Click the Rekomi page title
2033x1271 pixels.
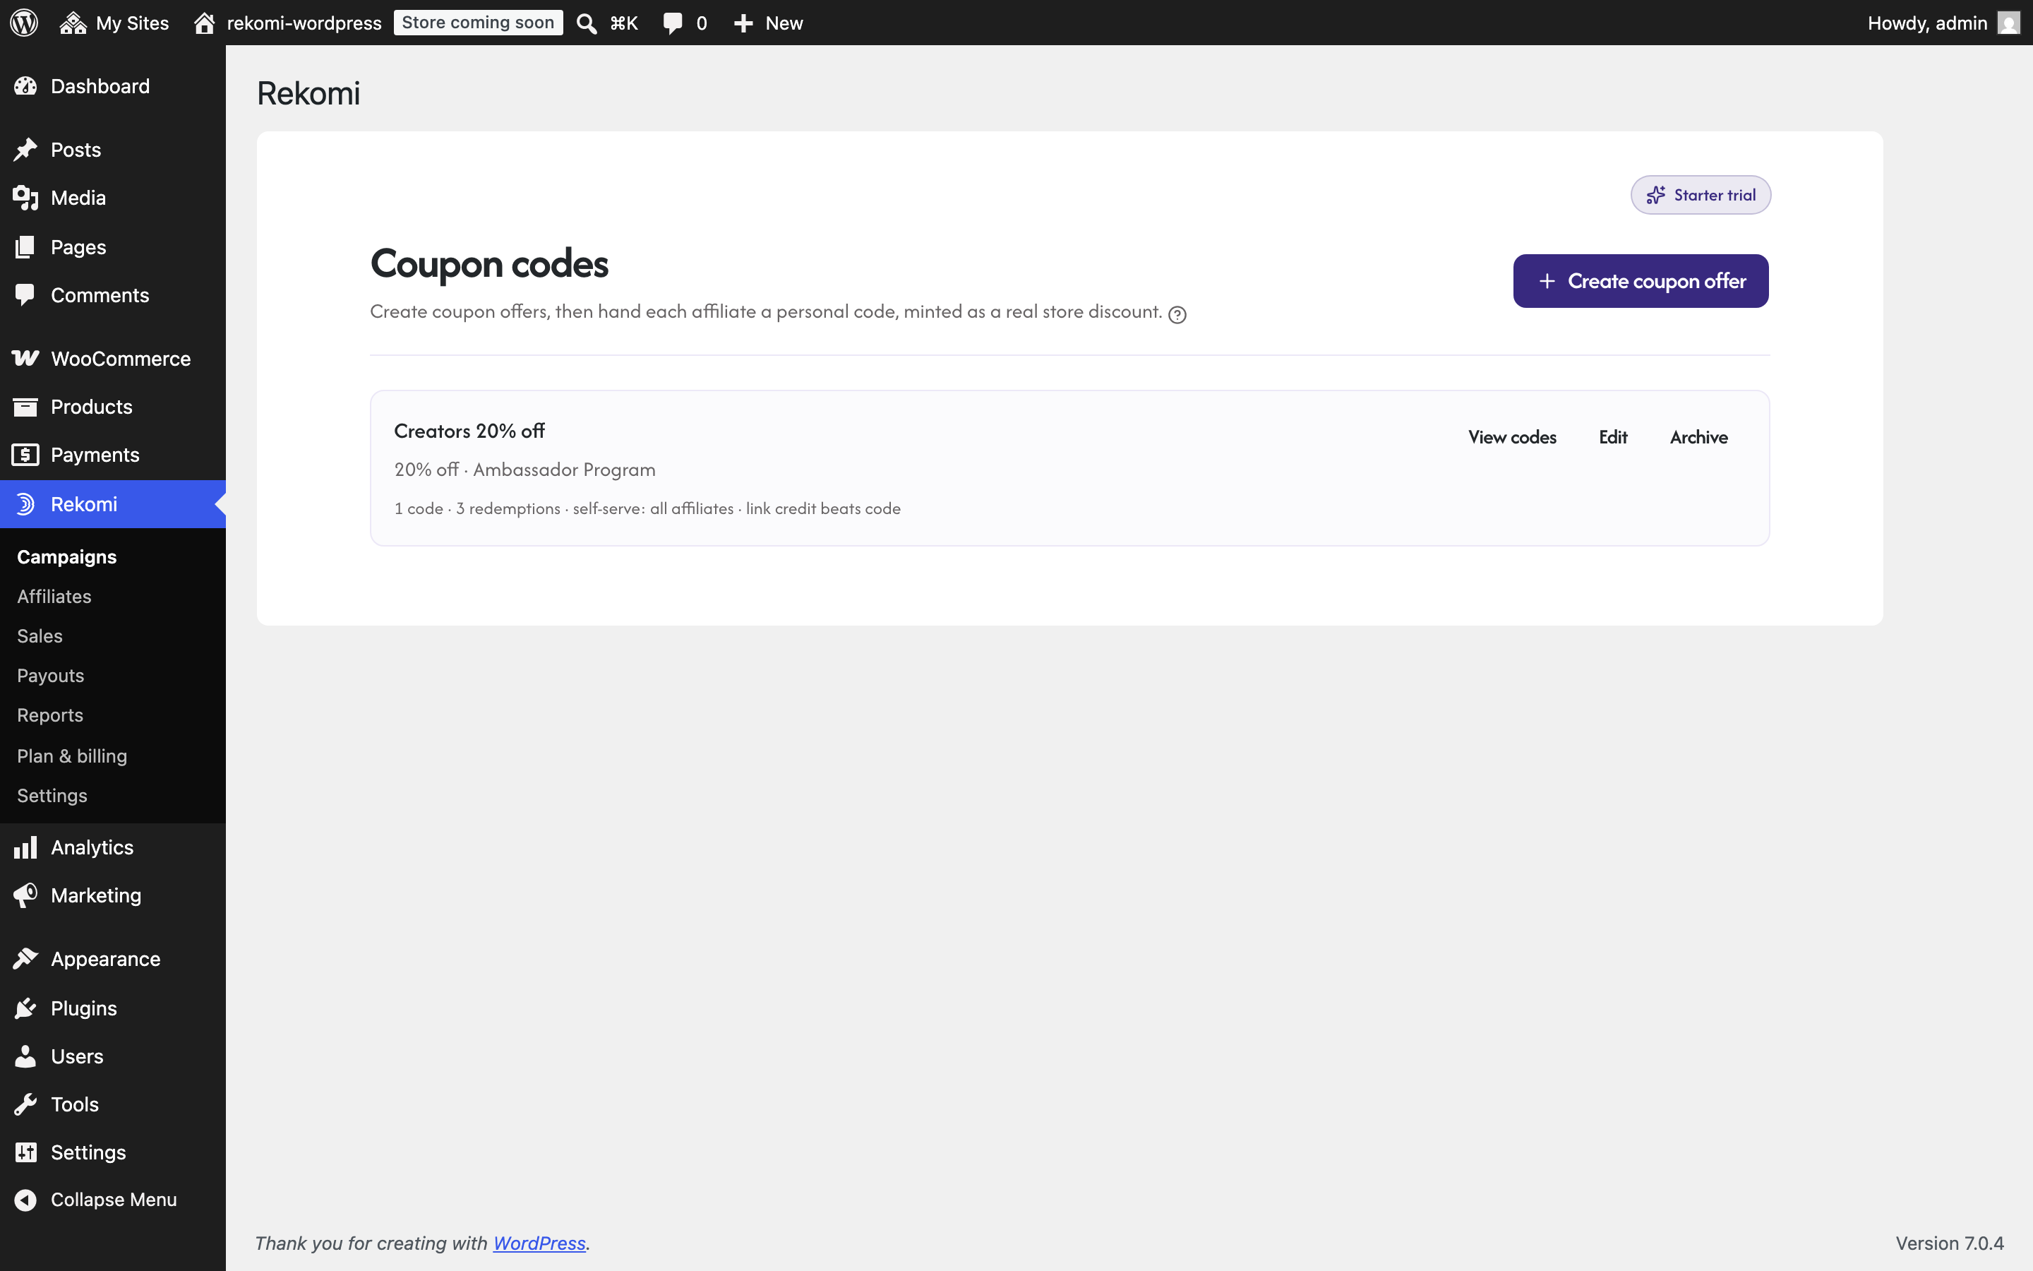(308, 93)
